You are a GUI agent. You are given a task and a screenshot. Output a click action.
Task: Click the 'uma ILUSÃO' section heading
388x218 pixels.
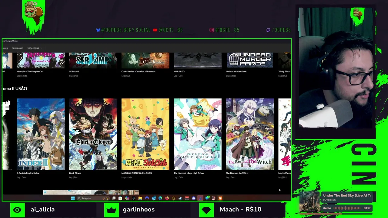pyautogui.click(x=15, y=88)
